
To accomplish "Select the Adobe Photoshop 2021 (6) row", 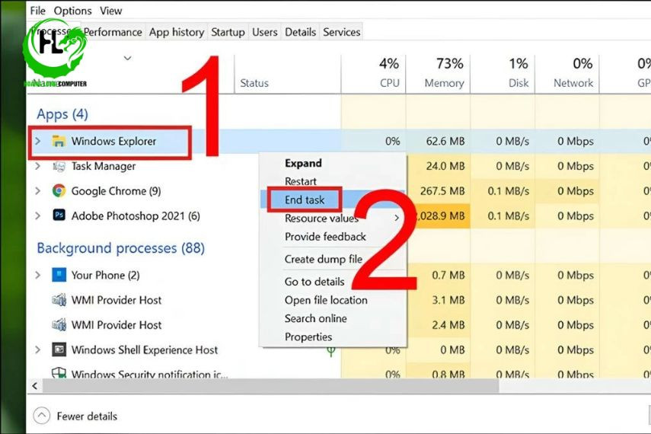I will click(339, 216).
